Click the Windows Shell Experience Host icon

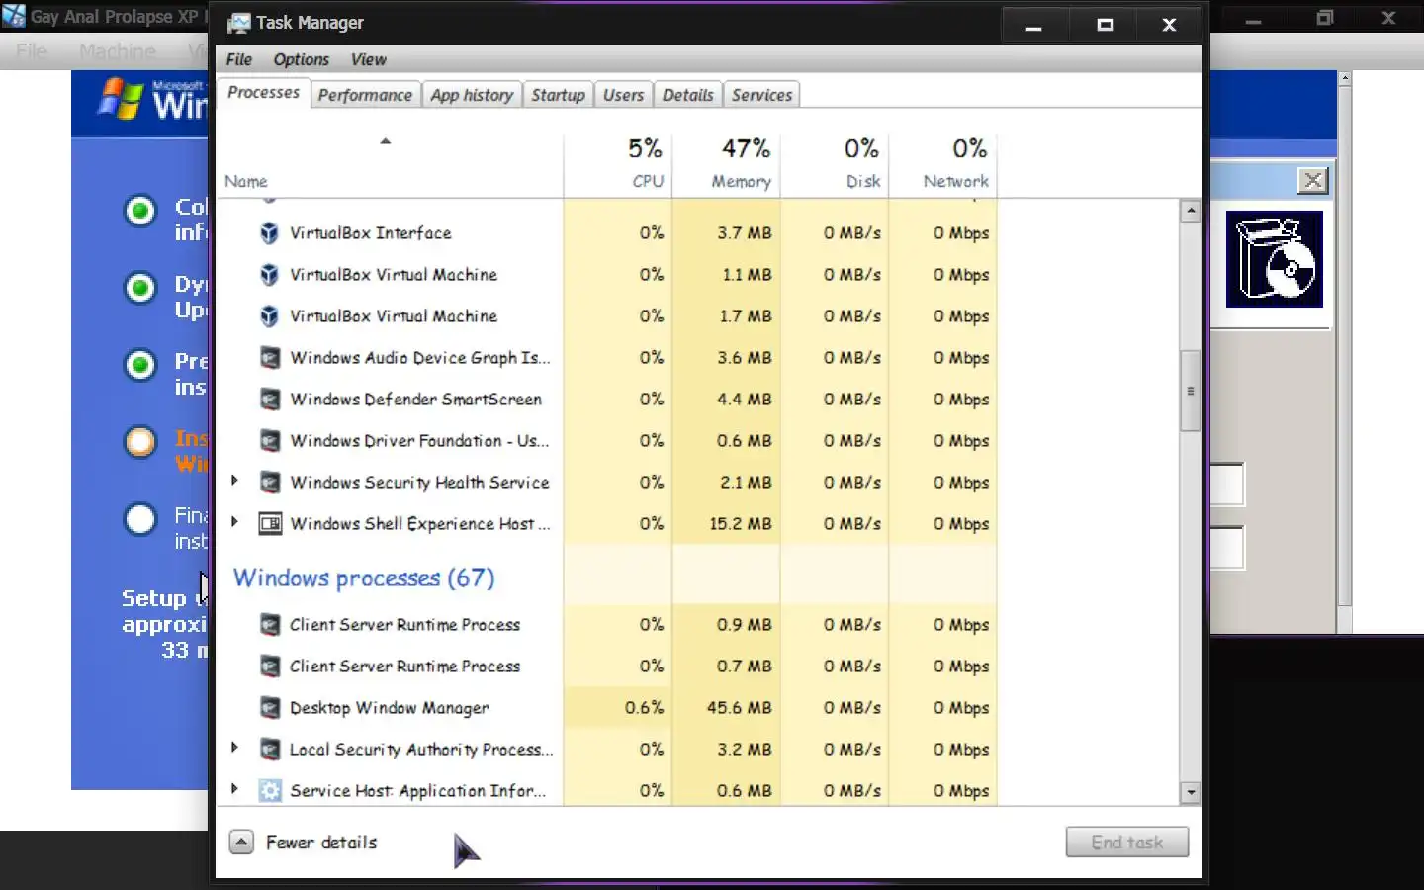click(270, 524)
